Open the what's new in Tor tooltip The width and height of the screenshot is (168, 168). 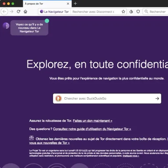pos(29,28)
